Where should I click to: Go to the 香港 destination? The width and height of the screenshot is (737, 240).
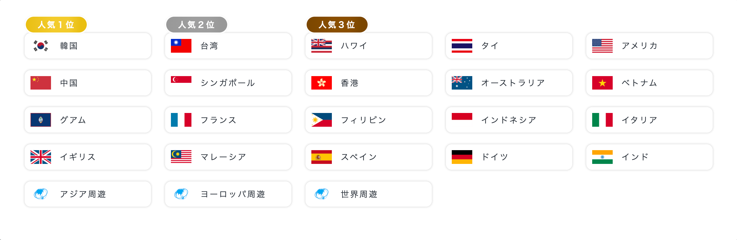coord(368,83)
